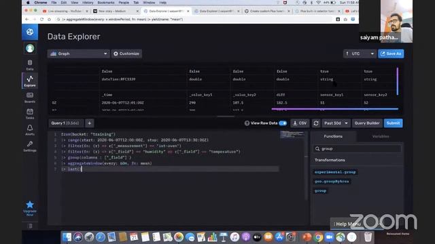Click the Customize button
Viewport: 435px width, 244px height.
pyautogui.click(x=127, y=54)
